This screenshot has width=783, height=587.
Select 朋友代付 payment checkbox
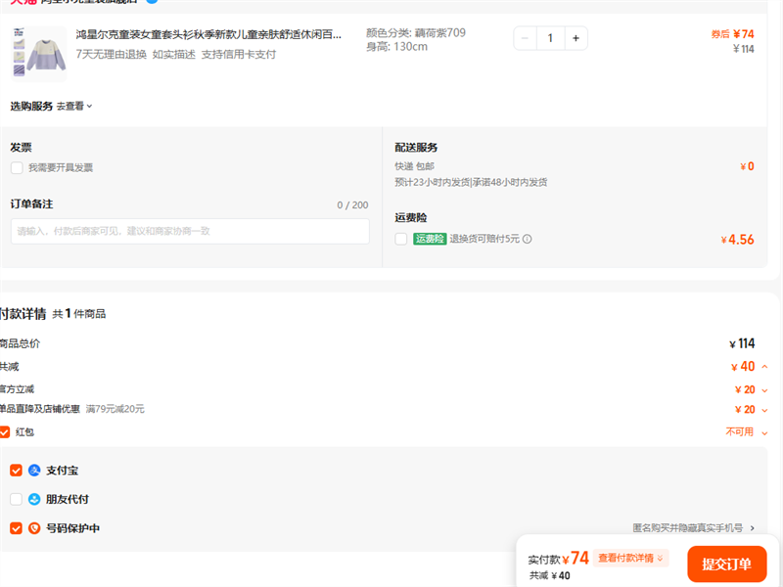click(16, 499)
